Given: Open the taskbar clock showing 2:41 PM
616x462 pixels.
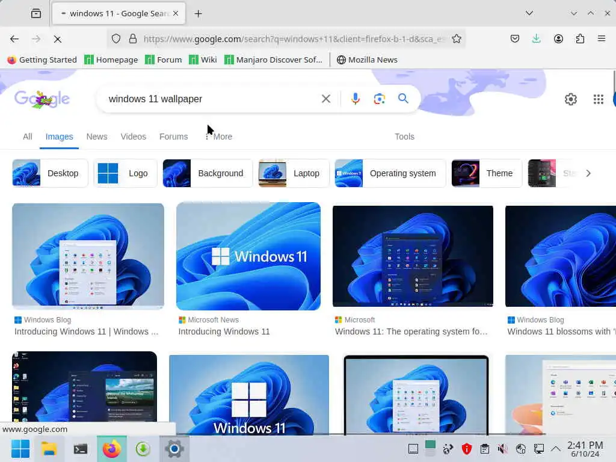Looking at the screenshot, I should pos(585,449).
